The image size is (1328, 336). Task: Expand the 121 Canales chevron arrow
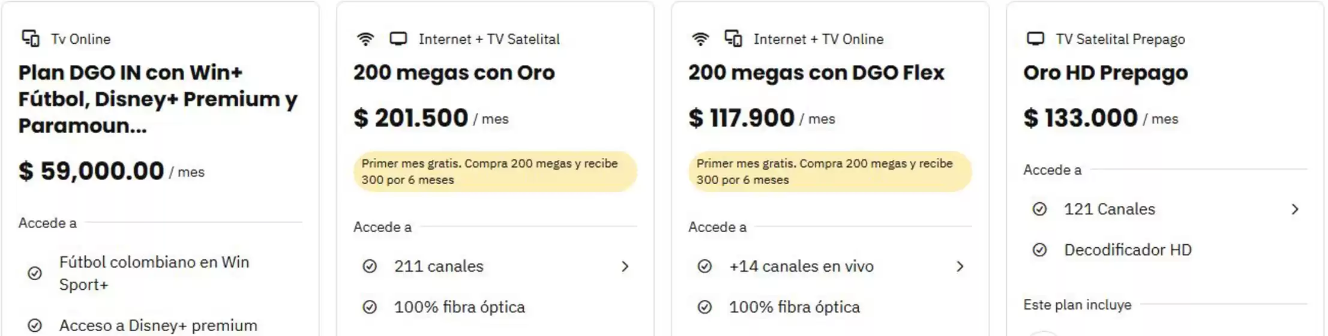1294,209
